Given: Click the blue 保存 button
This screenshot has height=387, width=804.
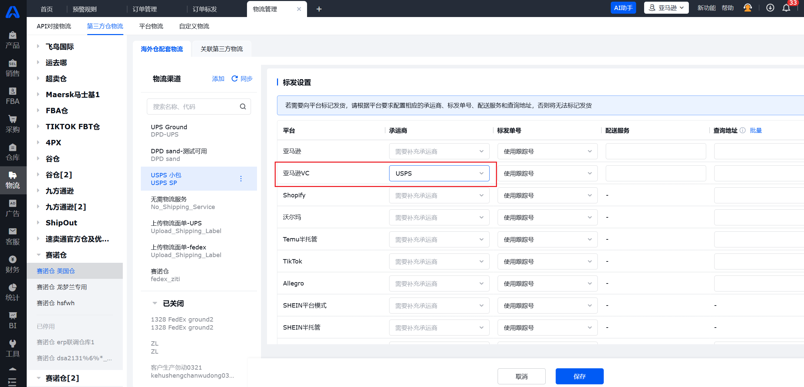Looking at the screenshot, I should coord(579,376).
